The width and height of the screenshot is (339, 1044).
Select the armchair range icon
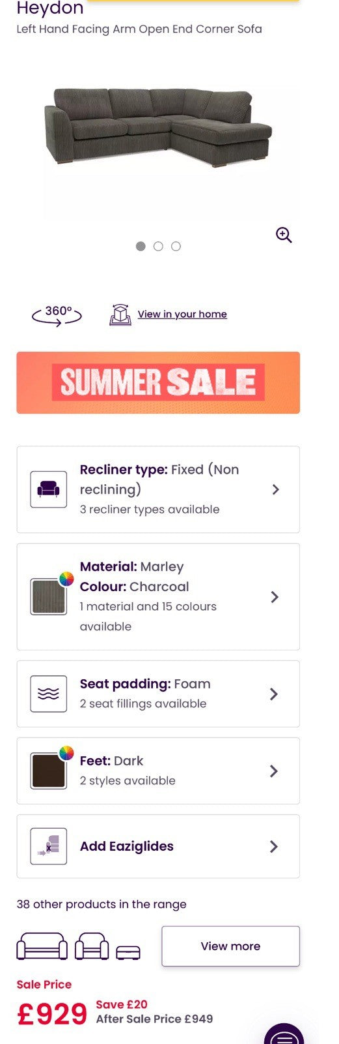[x=92, y=946]
